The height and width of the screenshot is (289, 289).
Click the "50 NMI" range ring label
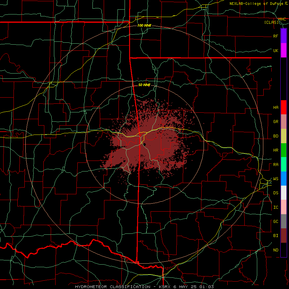click(144, 85)
